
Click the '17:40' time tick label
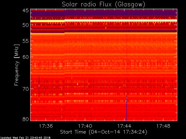(85, 126)
